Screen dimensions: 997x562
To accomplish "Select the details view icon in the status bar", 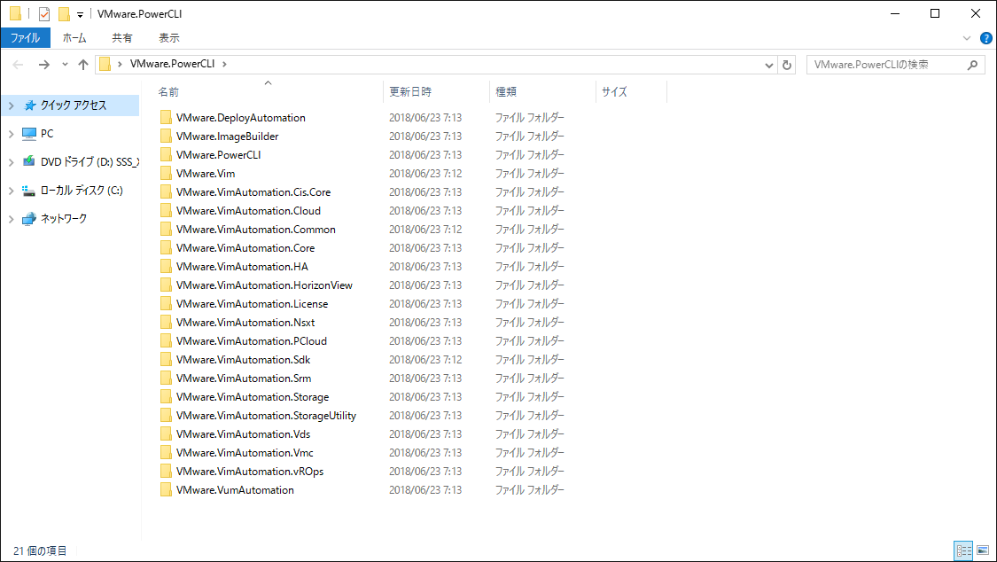I will [x=964, y=551].
